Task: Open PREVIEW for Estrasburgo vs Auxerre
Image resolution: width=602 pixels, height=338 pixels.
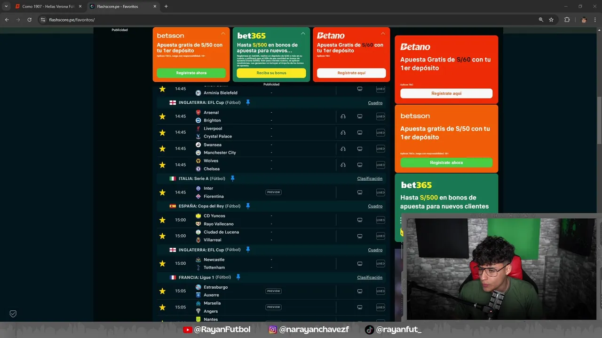Action: (x=273, y=291)
